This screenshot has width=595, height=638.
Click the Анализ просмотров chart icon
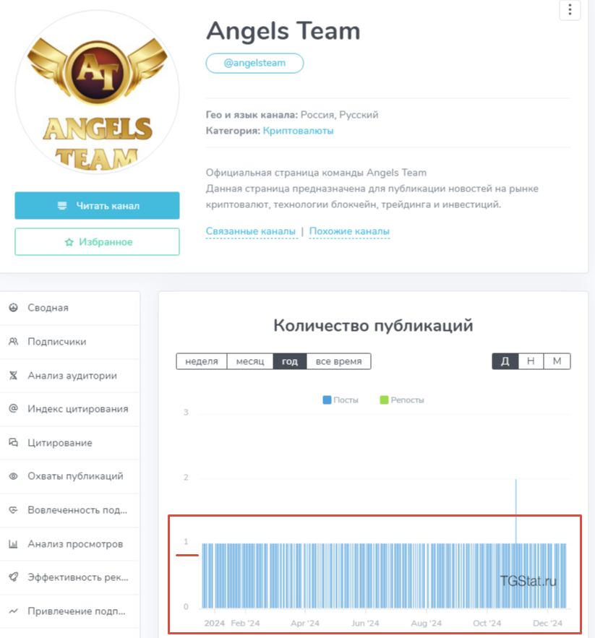[14, 543]
